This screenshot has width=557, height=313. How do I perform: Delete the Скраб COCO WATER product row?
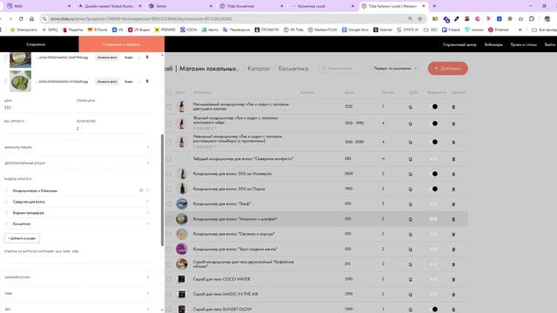coord(453,280)
